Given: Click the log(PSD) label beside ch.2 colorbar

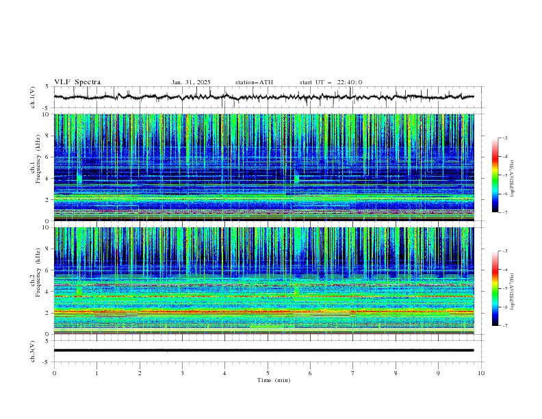Looking at the screenshot, I should click(x=512, y=291).
